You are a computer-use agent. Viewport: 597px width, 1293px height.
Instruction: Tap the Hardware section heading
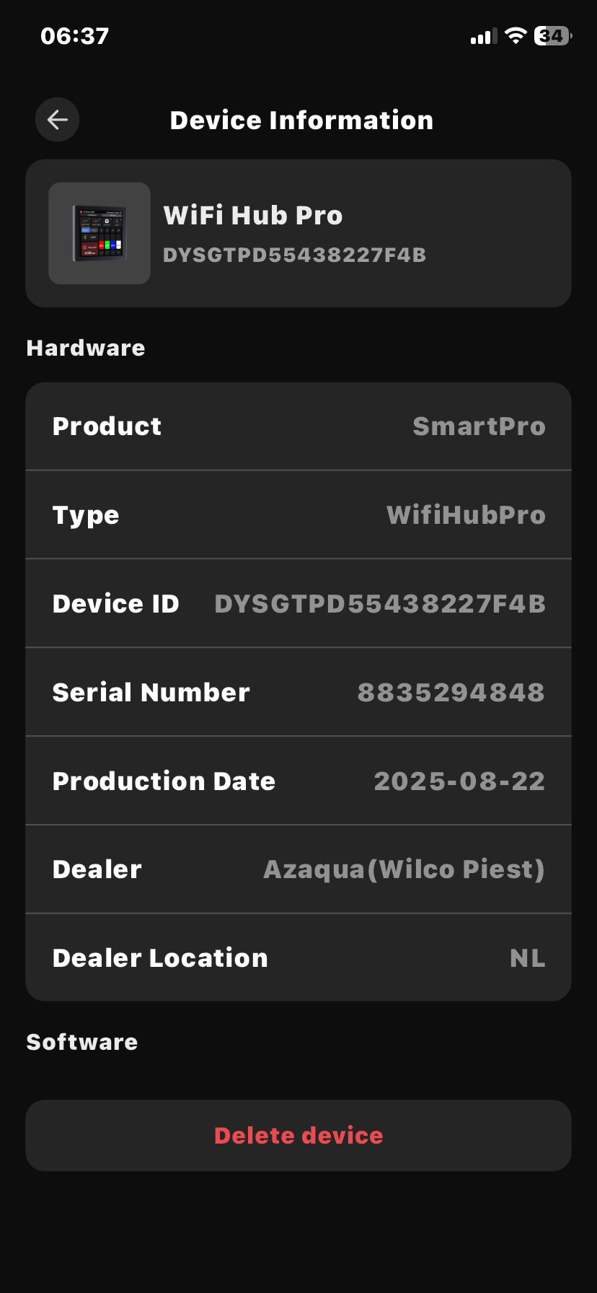point(86,349)
